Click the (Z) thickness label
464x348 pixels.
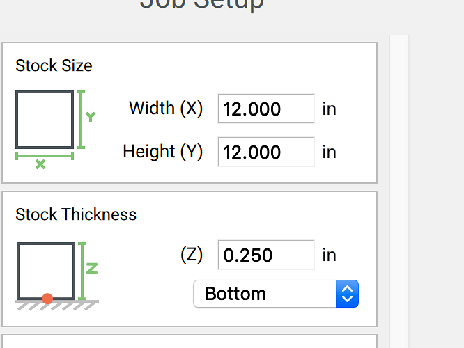tap(191, 255)
